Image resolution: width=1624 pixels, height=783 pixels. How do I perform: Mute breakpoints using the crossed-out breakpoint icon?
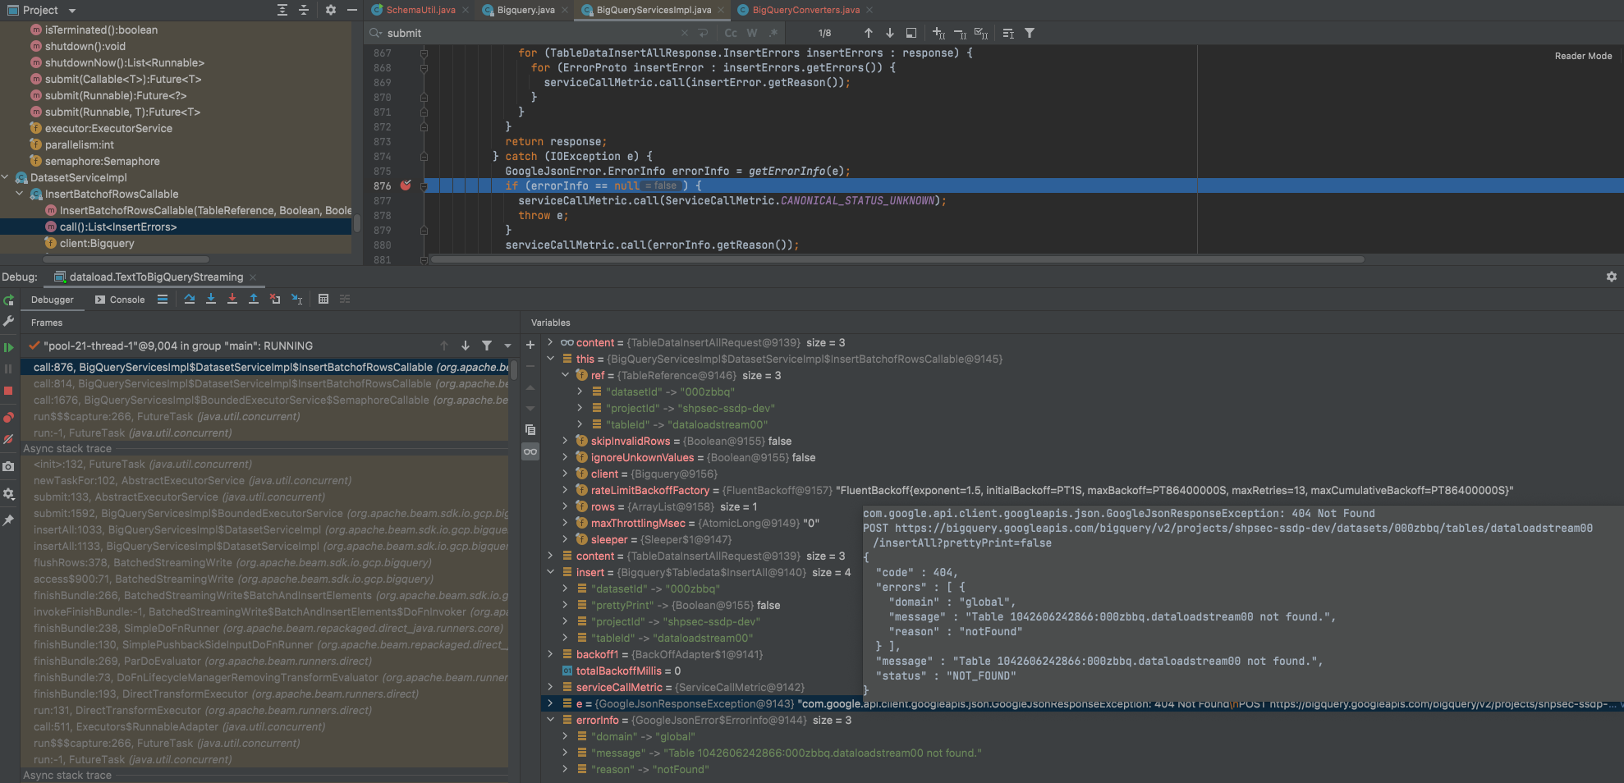[x=10, y=440]
